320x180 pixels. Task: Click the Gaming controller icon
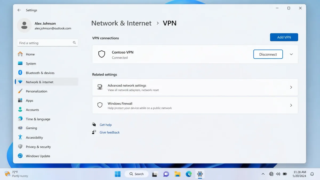point(20,128)
